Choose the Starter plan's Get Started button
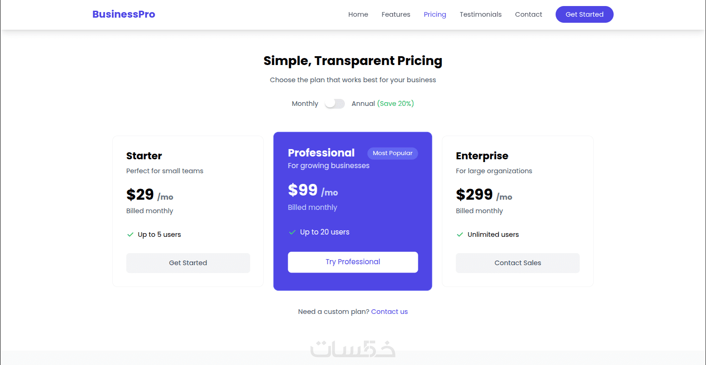Screen dimensions: 706x365 pos(188,263)
